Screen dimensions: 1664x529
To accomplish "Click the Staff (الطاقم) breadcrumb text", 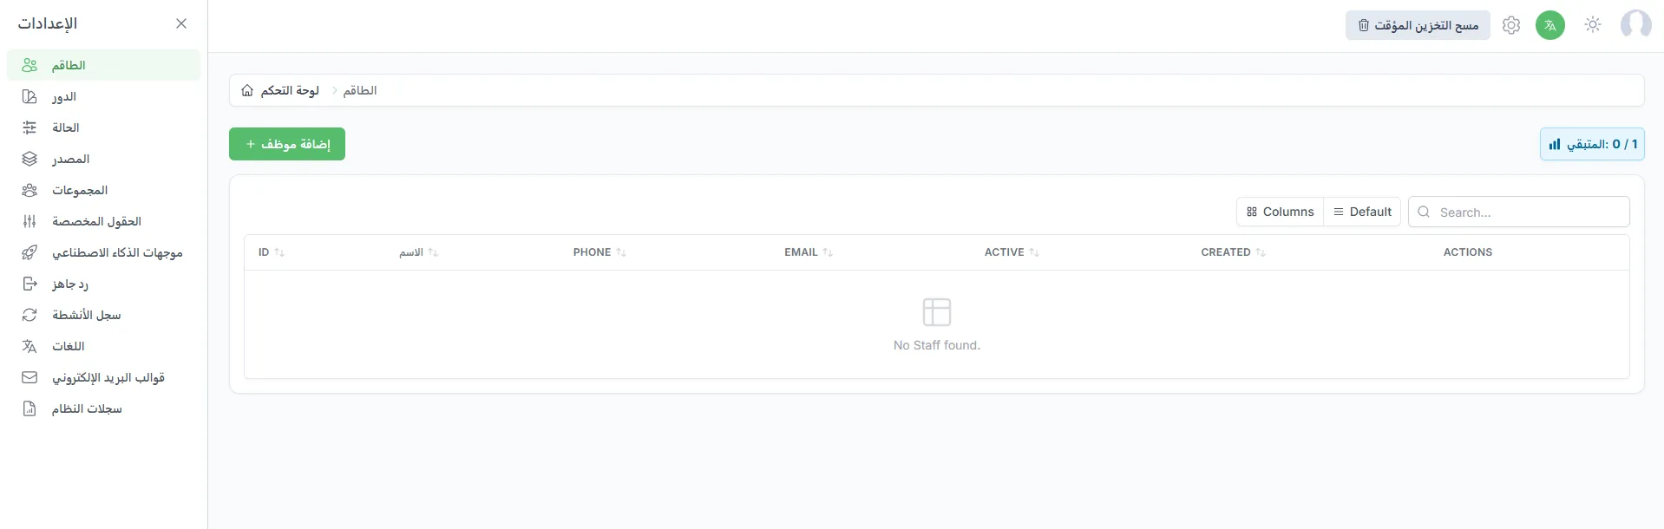I will [360, 90].
